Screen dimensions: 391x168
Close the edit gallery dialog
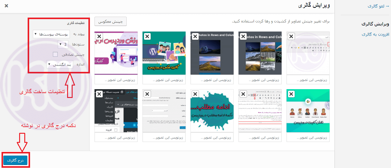6,6
